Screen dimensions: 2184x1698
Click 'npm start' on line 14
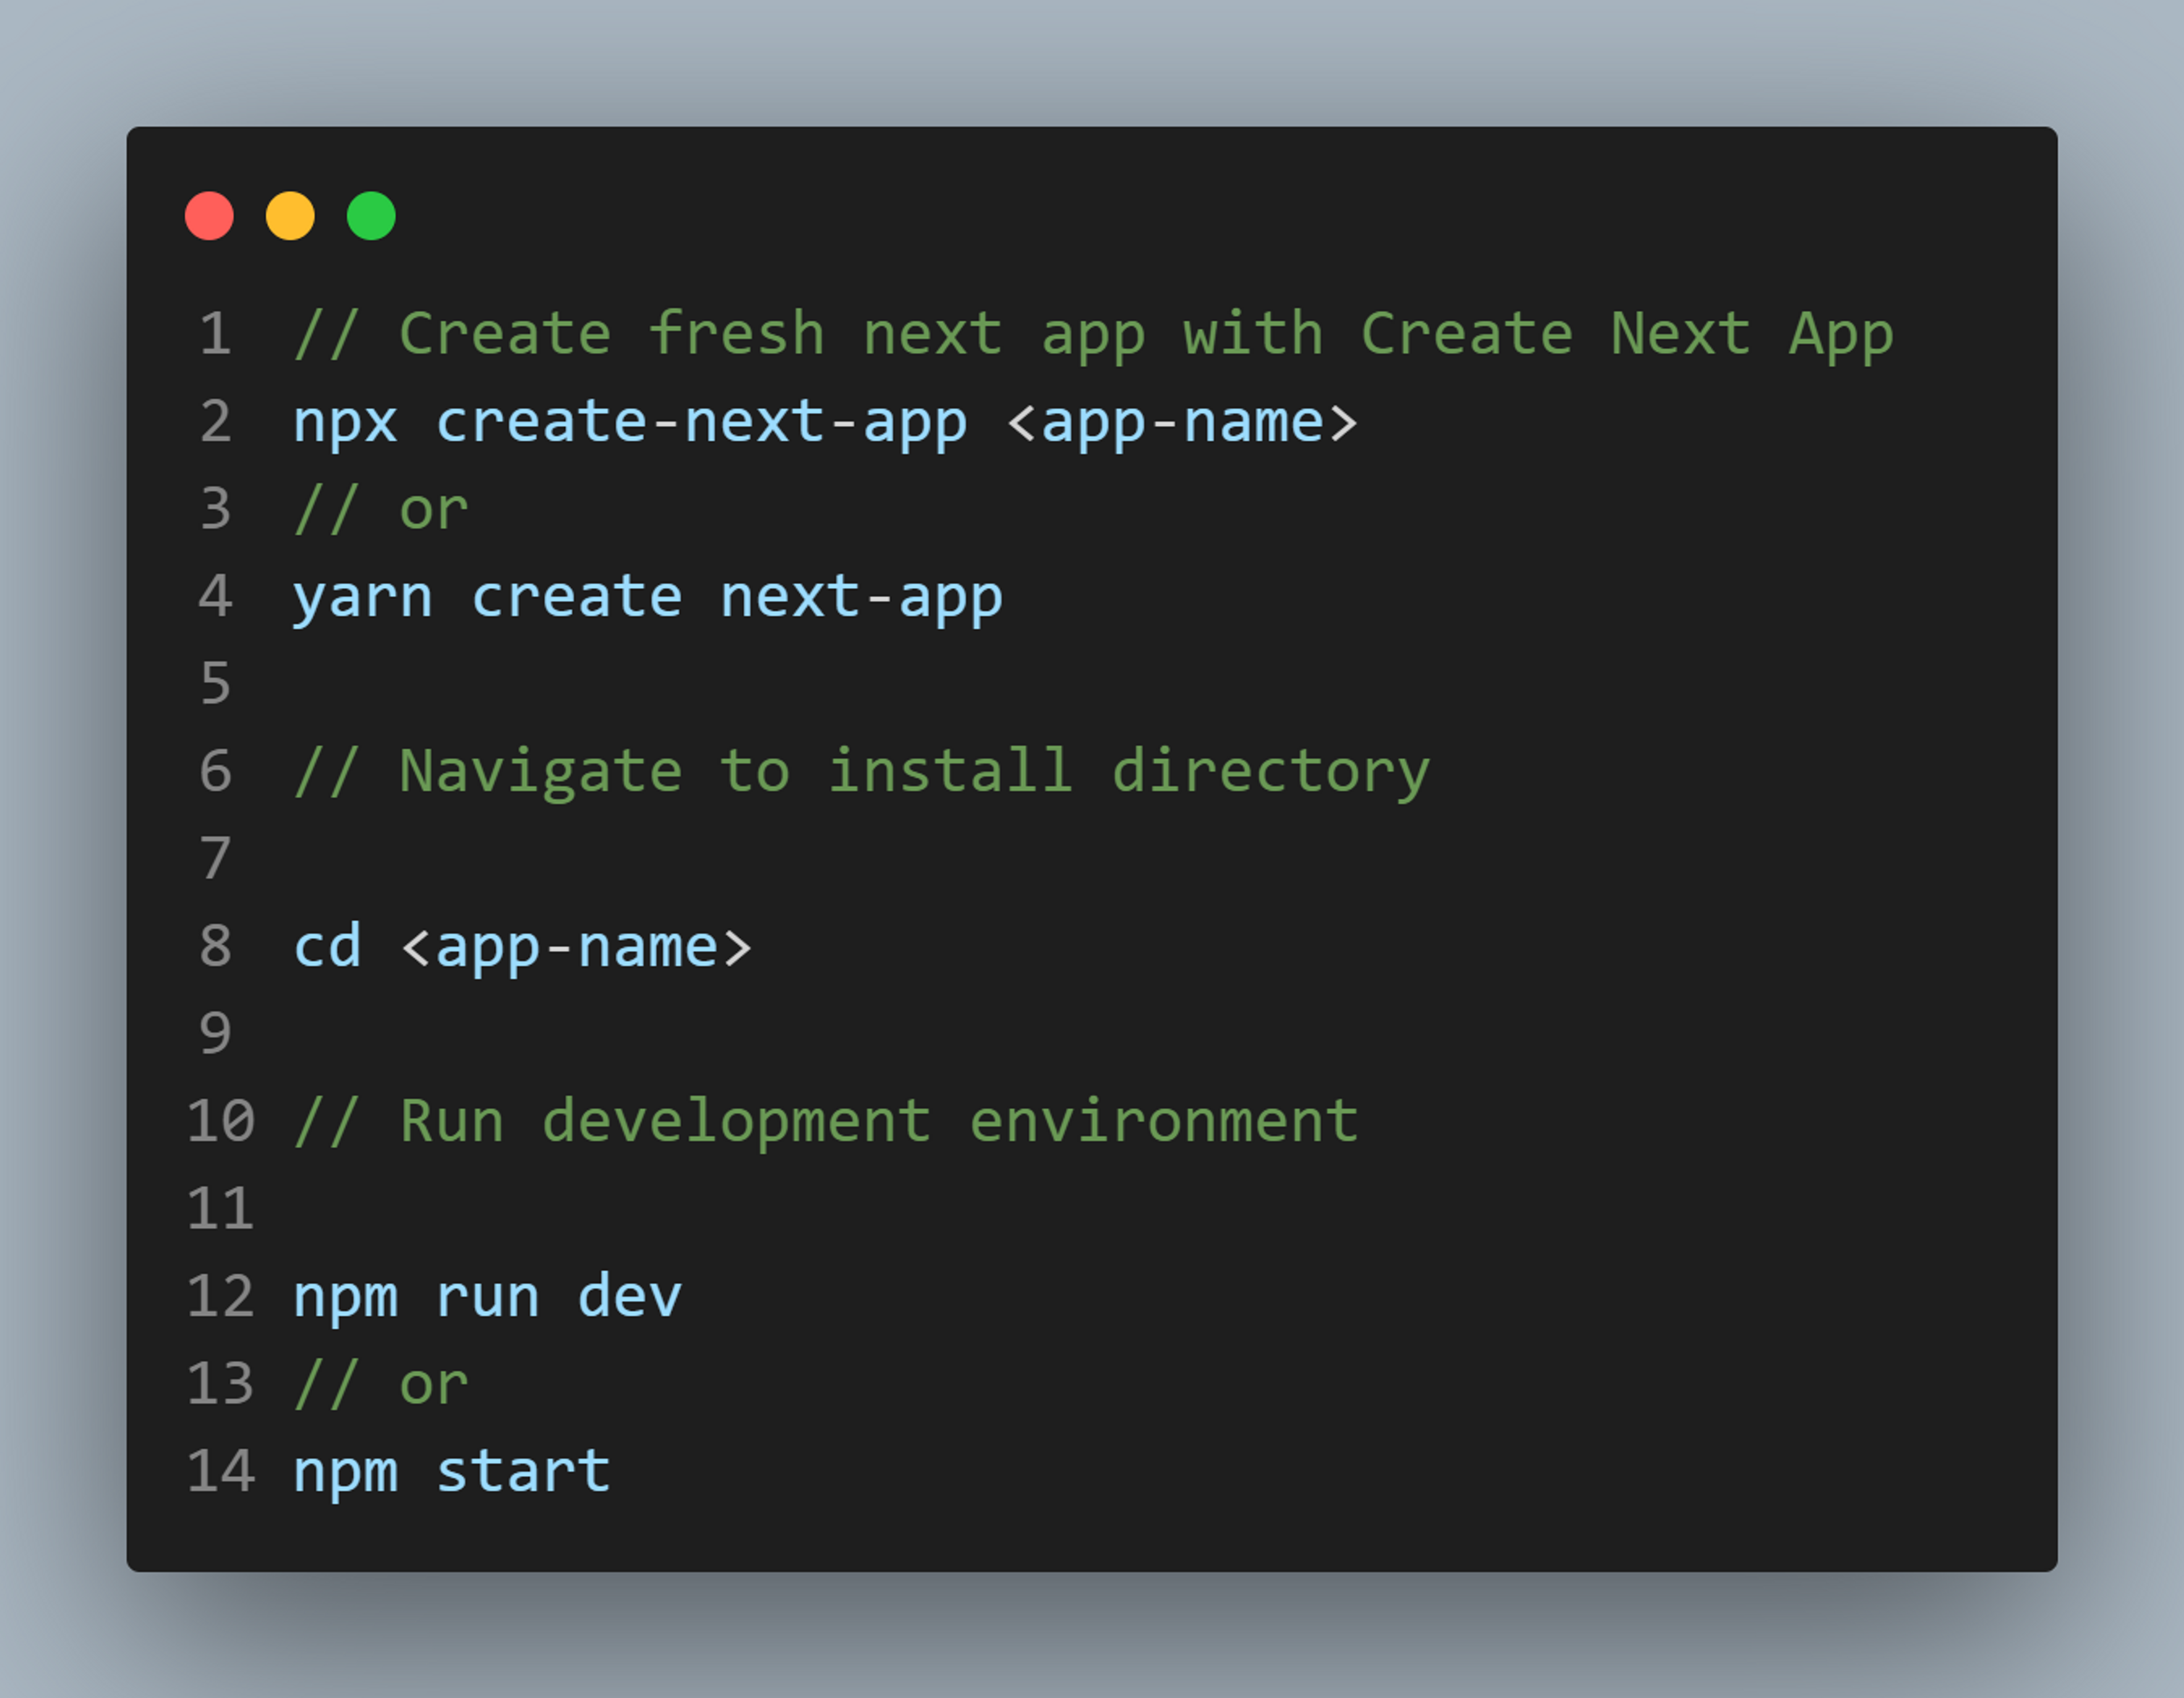(x=451, y=1472)
